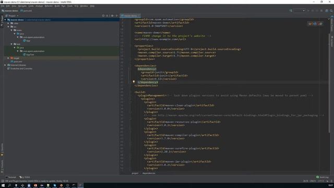Click the Debug icon

[313, 10]
